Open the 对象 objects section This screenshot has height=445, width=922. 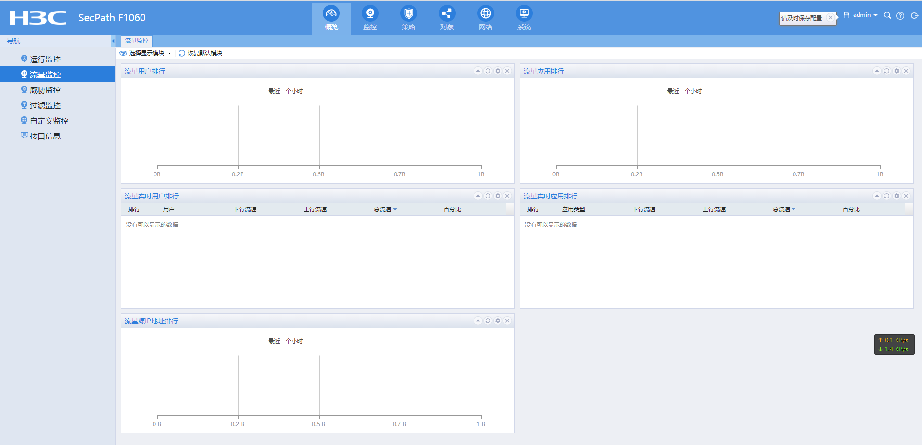(447, 18)
